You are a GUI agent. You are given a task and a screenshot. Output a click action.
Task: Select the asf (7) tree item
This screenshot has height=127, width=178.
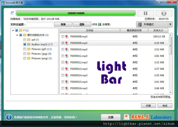tap(35, 40)
